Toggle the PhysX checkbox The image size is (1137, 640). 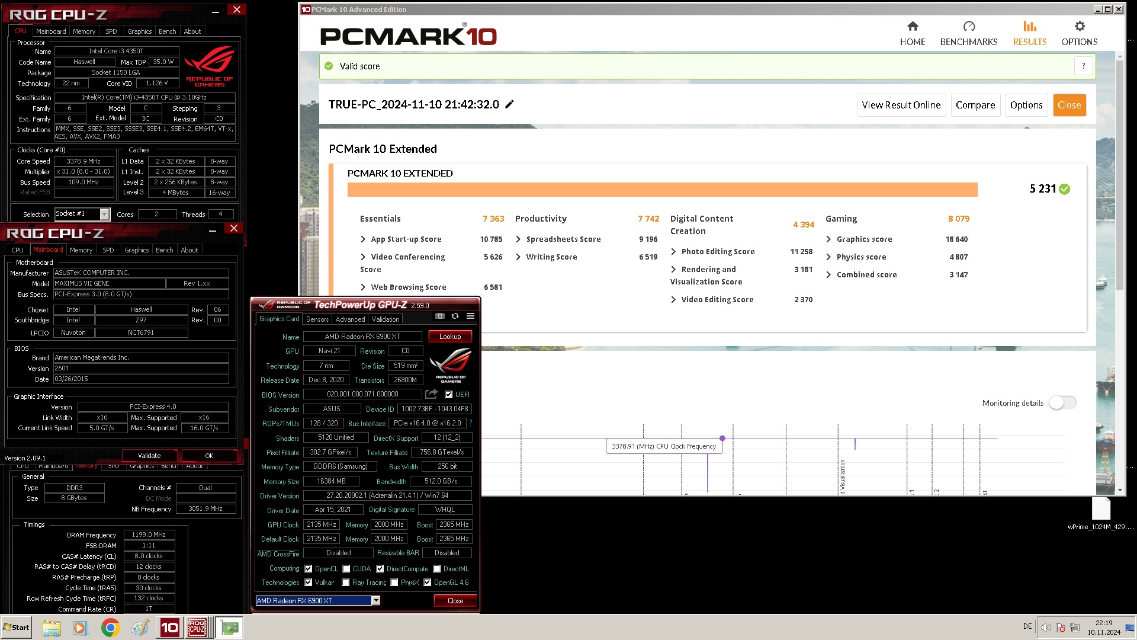[394, 583]
